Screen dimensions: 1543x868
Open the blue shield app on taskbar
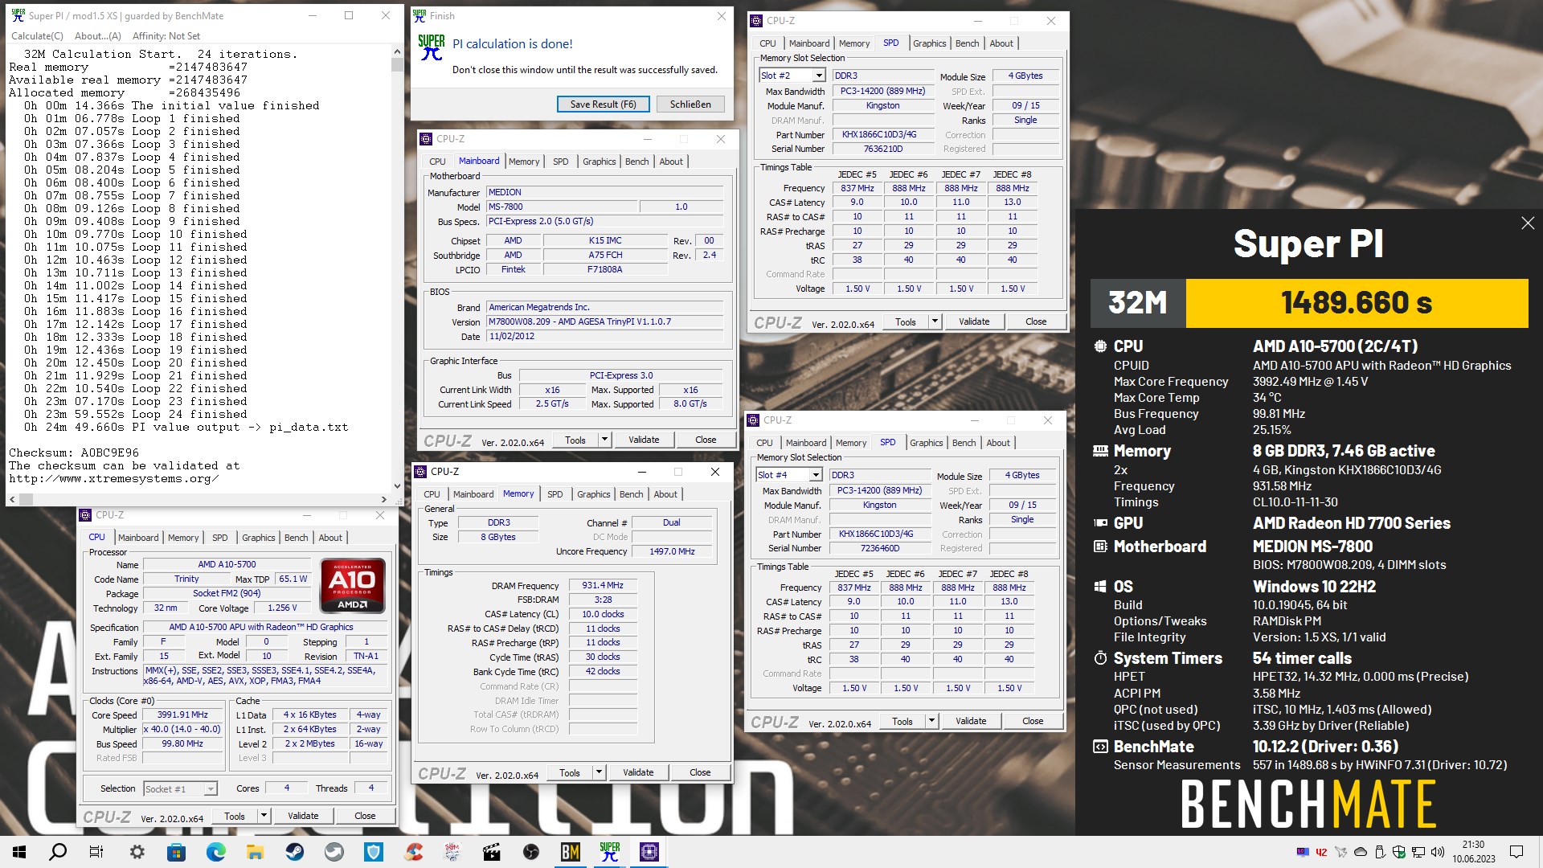374,852
